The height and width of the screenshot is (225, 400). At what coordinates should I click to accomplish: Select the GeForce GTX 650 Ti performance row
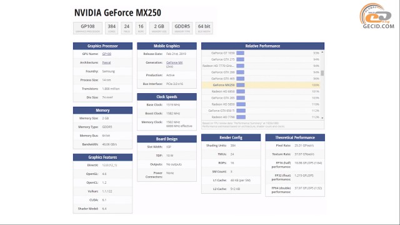261,111
